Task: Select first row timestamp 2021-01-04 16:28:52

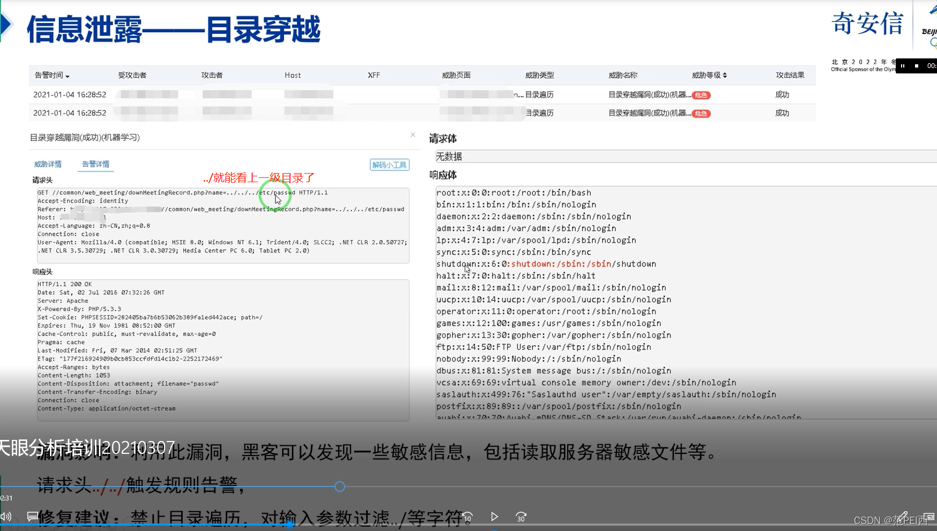Action: (x=70, y=94)
